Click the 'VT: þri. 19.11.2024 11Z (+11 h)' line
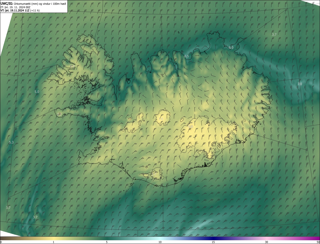 click(20, 10)
